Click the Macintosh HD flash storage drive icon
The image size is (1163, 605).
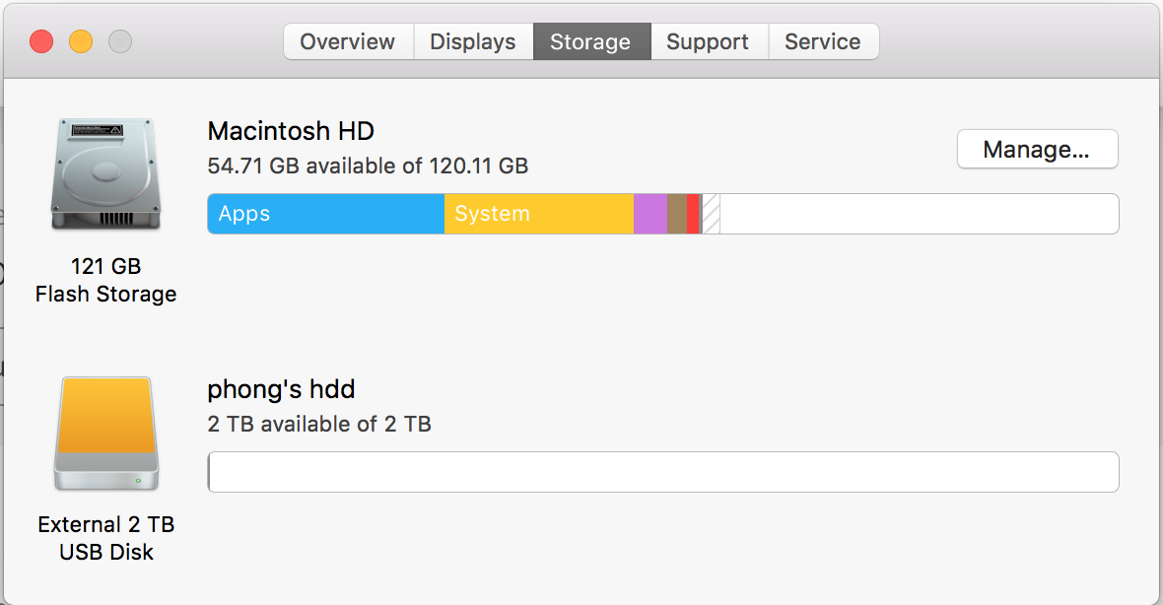105,172
